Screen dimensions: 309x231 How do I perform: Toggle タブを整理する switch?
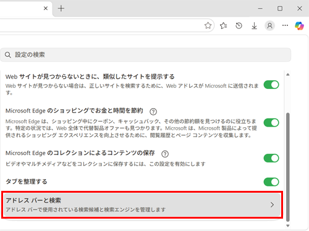coord(271,182)
